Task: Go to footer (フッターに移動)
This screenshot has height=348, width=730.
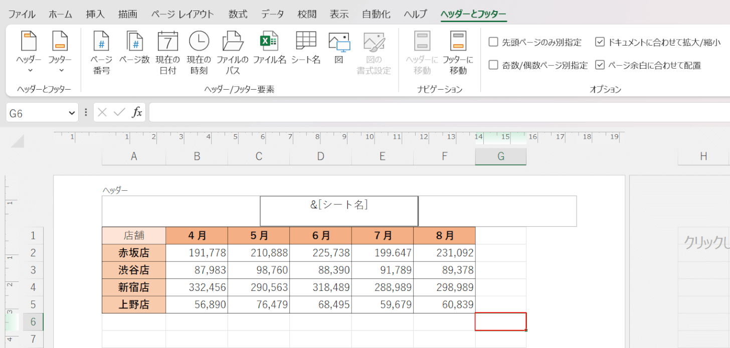Action: click(458, 53)
